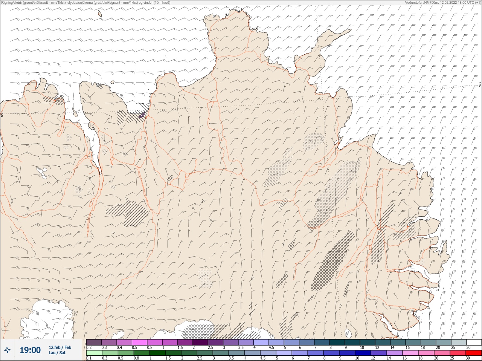Click the N99 latitude label on the left edge
Screen dimensions: 482x361
click(x=2, y=114)
